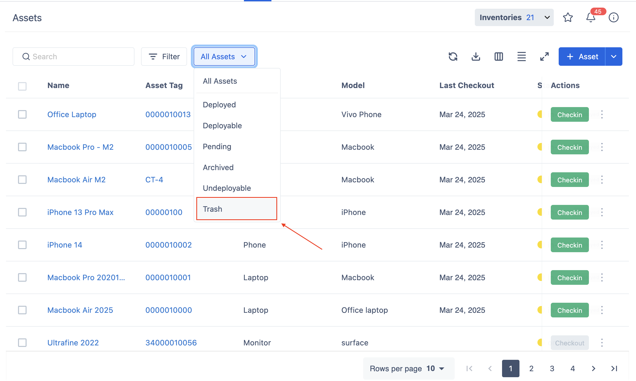Open the Macbook Air 2025 asset link
The width and height of the screenshot is (636, 381).
click(80, 310)
